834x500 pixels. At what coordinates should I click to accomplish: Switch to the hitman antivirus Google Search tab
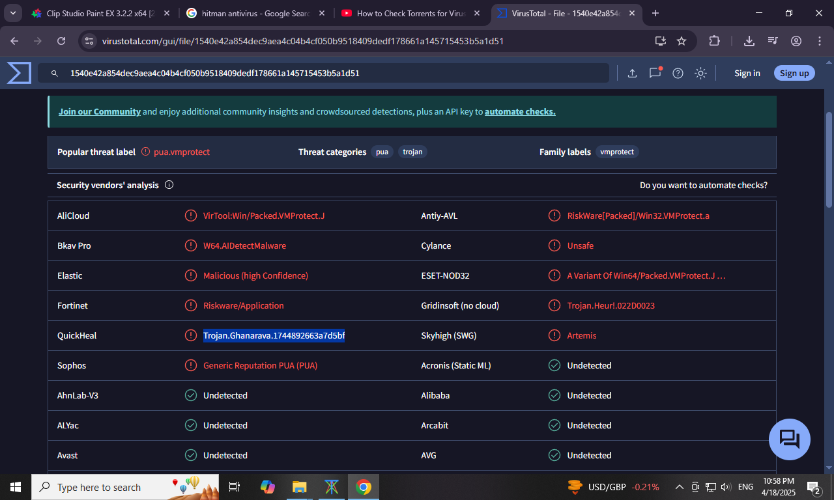click(255, 13)
